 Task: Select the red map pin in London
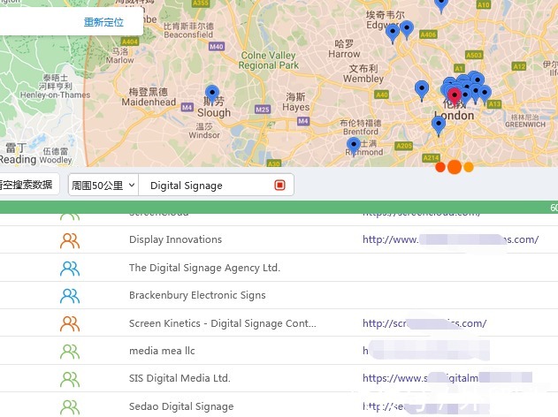click(x=455, y=96)
